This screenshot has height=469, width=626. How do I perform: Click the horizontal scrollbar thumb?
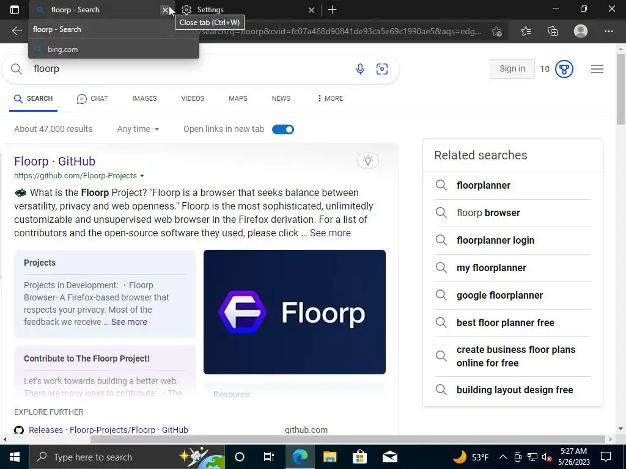pyautogui.click(x=347, y=440)
